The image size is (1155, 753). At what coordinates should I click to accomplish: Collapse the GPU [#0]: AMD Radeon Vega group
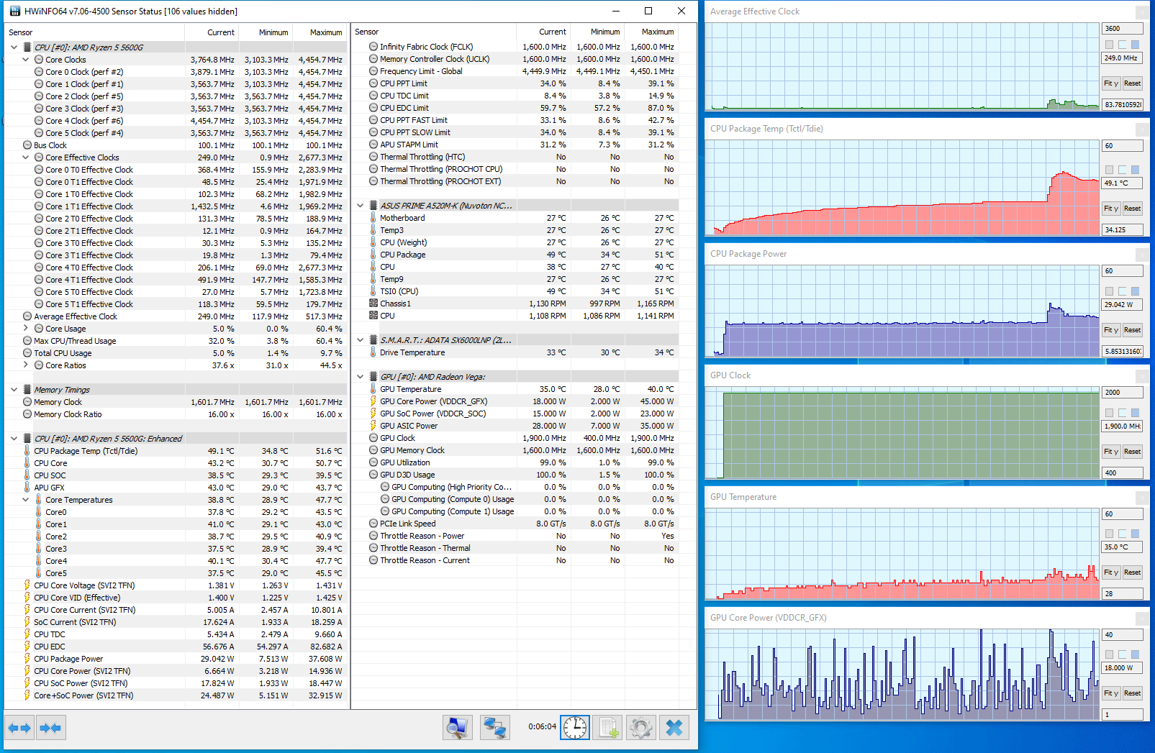click(361, 377)
